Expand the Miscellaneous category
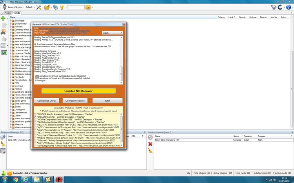The height and width of the screenshot is (183, 294). (x=11, y=68)
